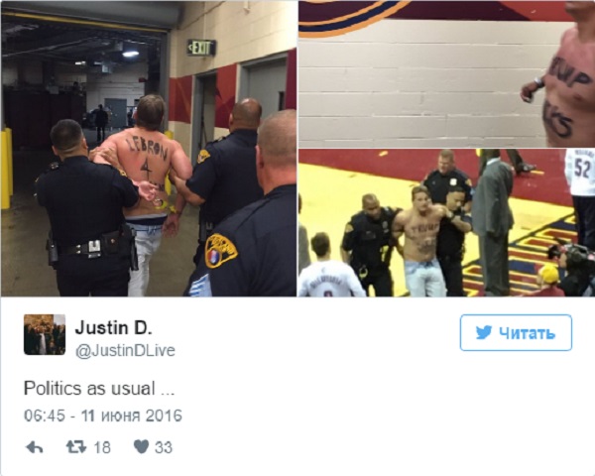Screen dimensions: 595x476
Task: Open the top-right photo of painted torso
Action: tap(446, 74)
